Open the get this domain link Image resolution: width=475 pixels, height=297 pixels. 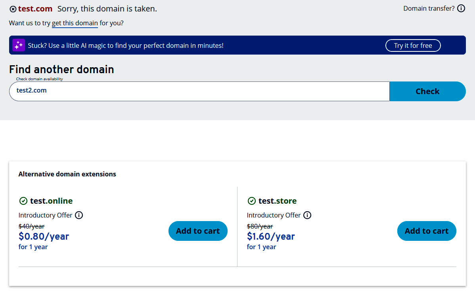click(x=75, y=23)
